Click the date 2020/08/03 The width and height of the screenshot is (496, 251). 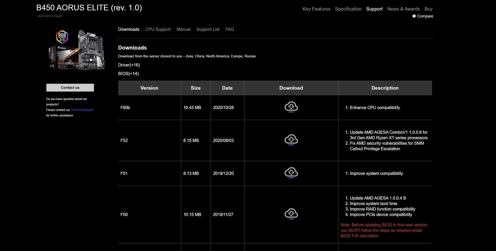(x=223, y=140)
